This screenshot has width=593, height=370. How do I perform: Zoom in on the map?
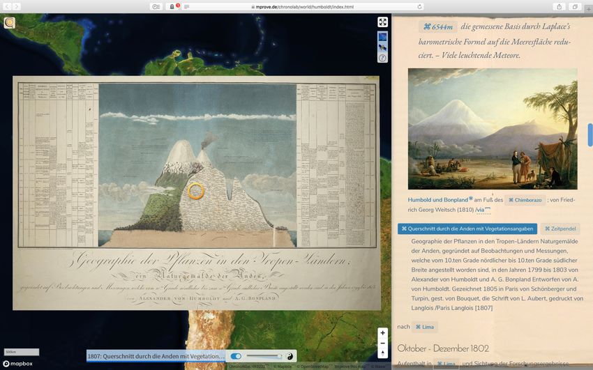pyautogui.click(x=383, y=332)
